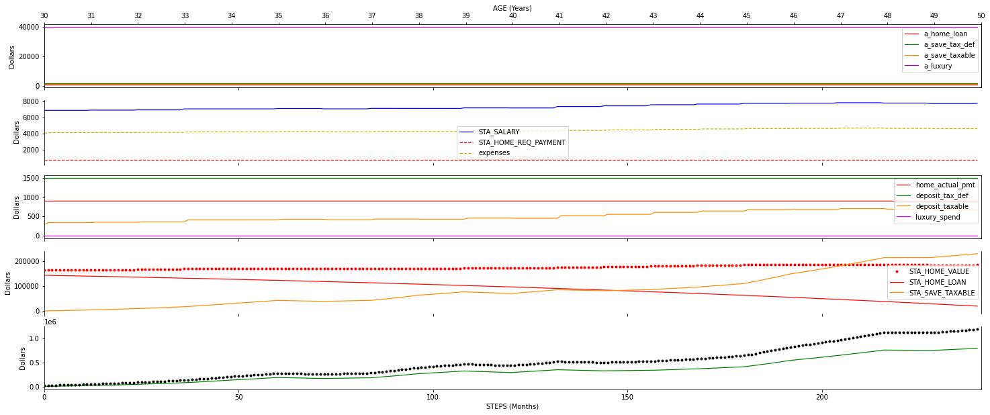Click the 0.5 tick on bottom plot
The image size is (990, 415).
point(34,363)
